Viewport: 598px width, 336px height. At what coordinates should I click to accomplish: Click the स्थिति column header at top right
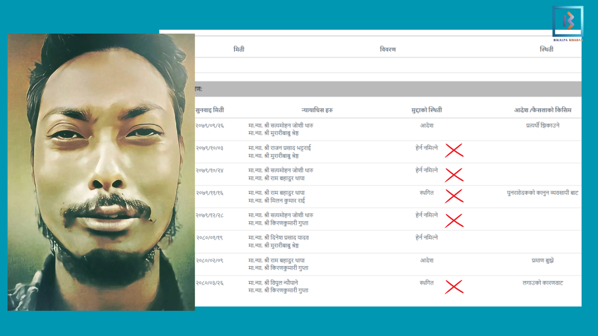546,49
